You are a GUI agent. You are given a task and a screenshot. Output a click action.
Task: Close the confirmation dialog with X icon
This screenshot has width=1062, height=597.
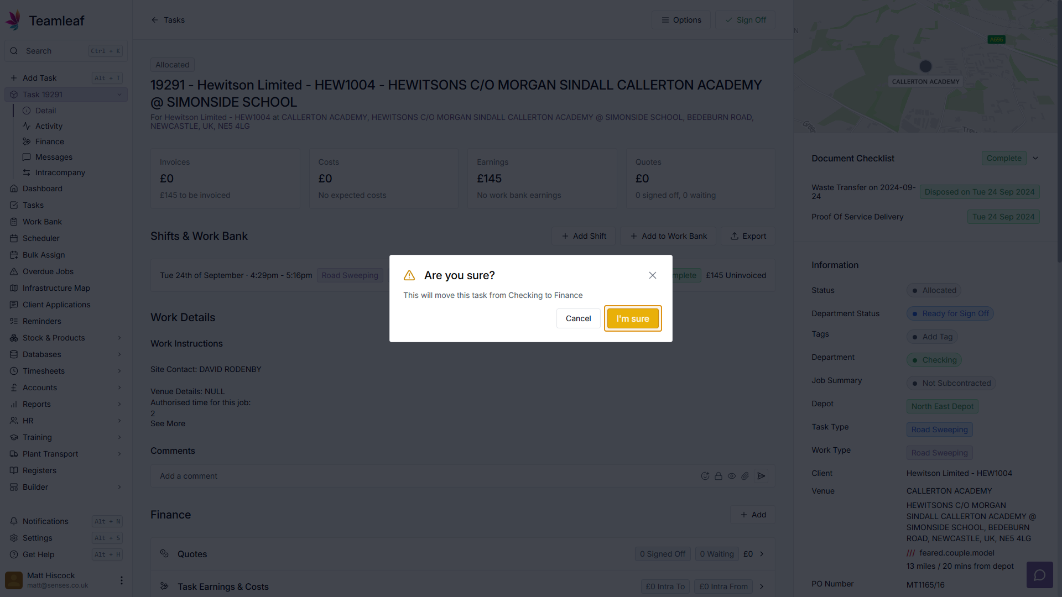pos(653,275)
